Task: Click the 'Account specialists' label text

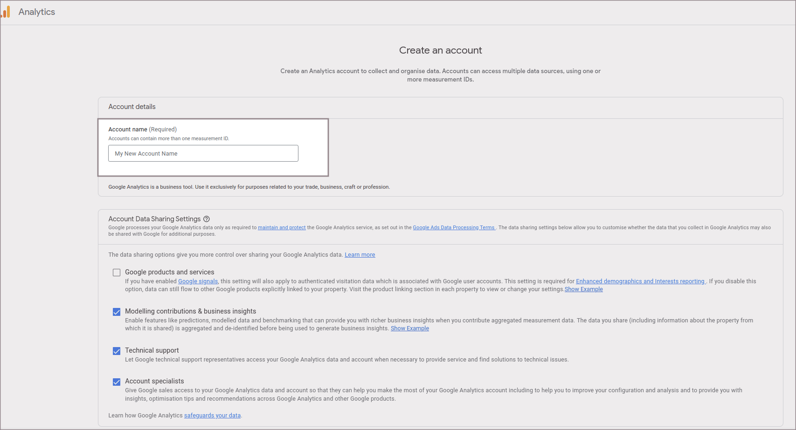Action: 154,381
